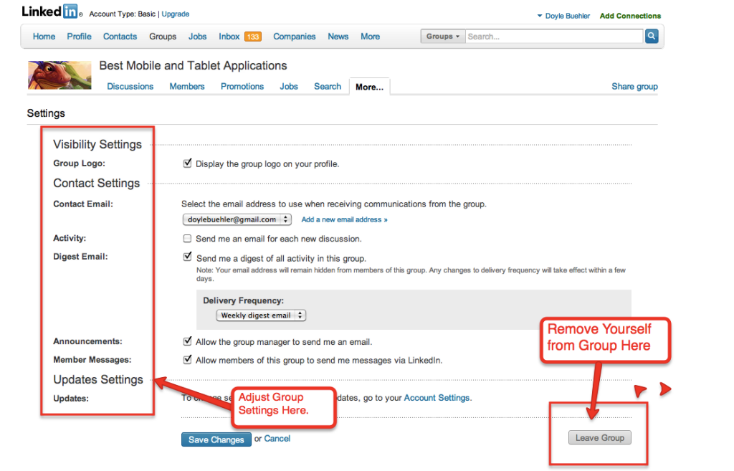
Task: Open the Doyle Buehler account menu
Action: click(563, 16)
